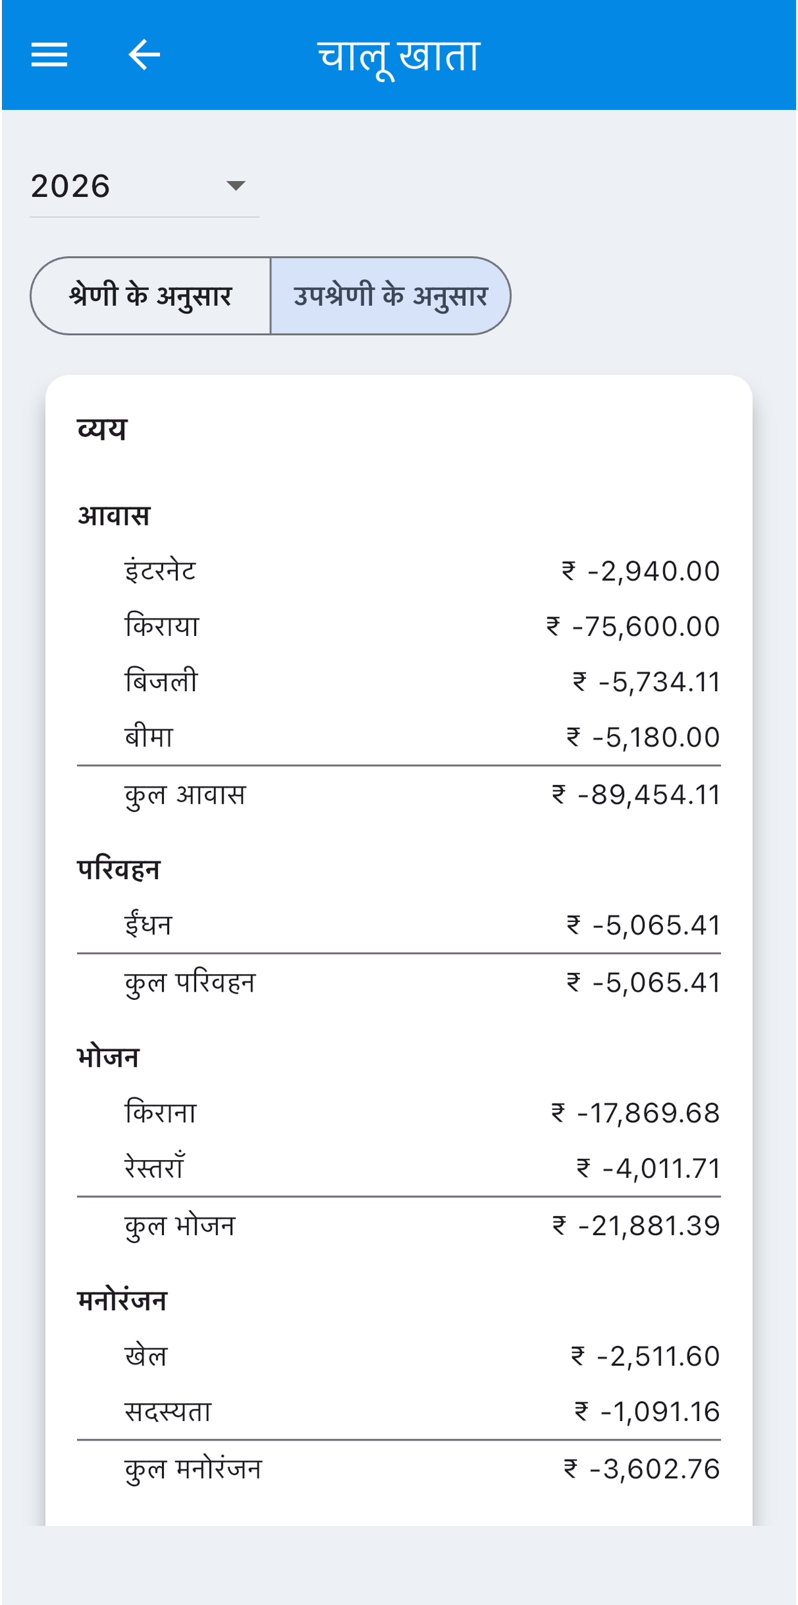Image resolution: width=798 pixels, height=1605 pixels.
Task: Open the सदस्यता subscription entry
Action: click(x=398, y=1411)
